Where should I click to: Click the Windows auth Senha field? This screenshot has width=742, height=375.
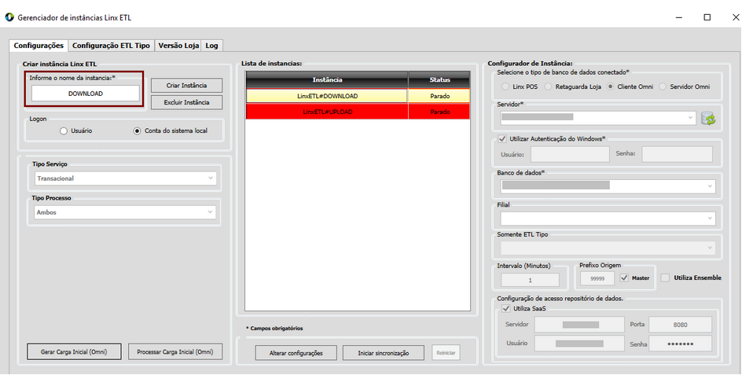click(x=678, y=154)
